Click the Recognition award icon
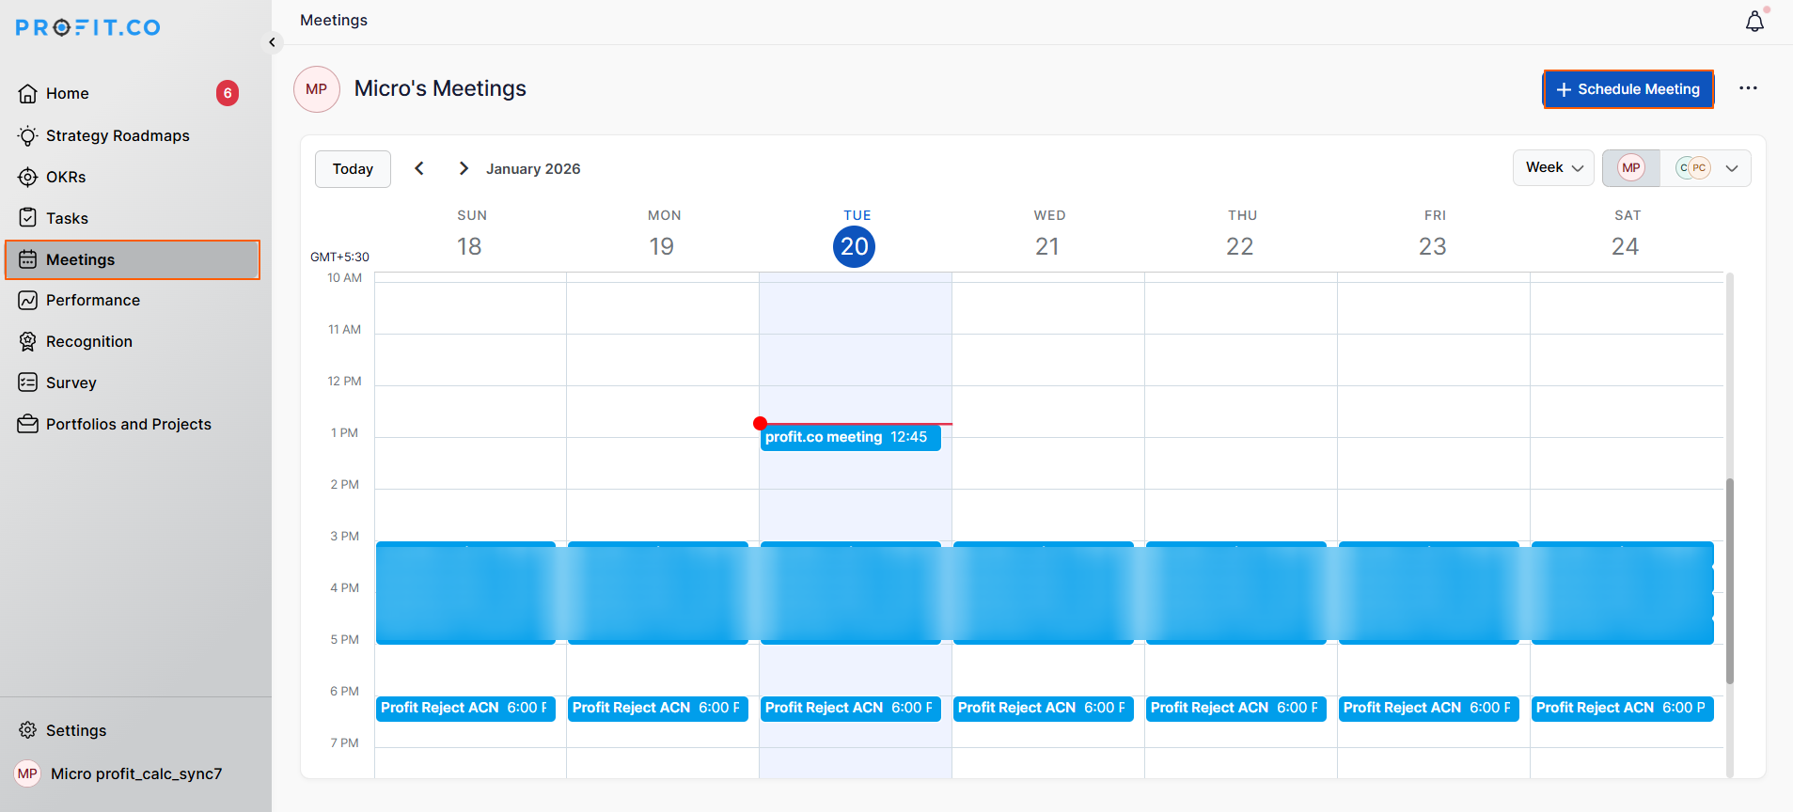This screenshot has height=812, width=1793. click(x=28, y=341)
